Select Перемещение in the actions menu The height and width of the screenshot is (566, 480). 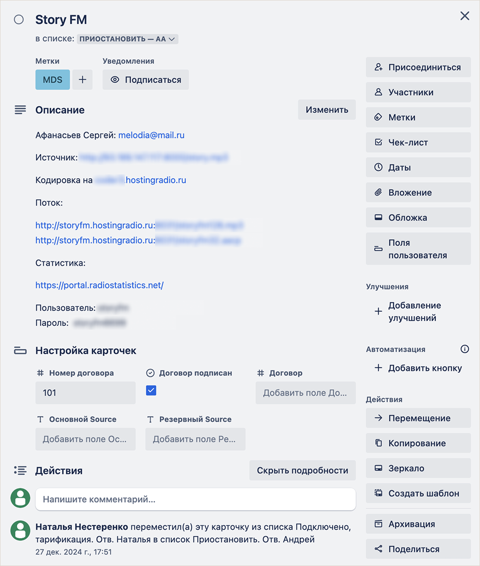click(x=418, y=418)
